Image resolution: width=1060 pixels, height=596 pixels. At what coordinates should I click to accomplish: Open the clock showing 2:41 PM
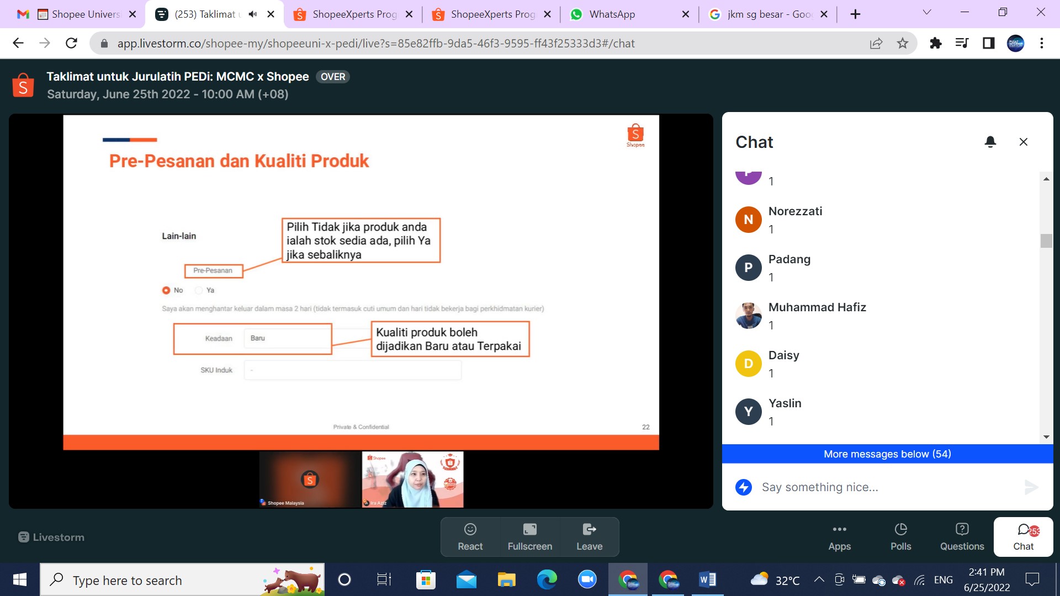click(987, 579)
